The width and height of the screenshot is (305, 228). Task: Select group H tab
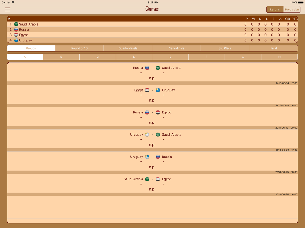click(279, 57)
